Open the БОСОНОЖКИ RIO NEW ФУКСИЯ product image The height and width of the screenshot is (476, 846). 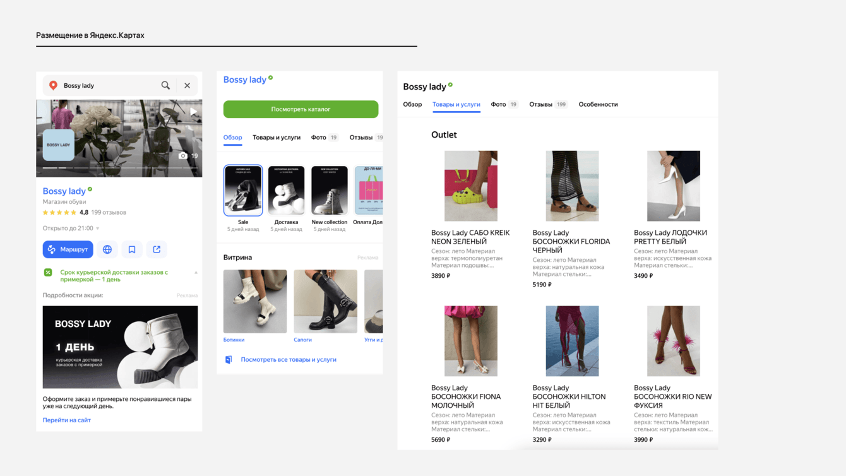674,341
